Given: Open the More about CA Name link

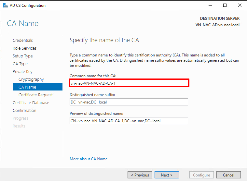Looking at the screenshot, I should tap(89, 159).
